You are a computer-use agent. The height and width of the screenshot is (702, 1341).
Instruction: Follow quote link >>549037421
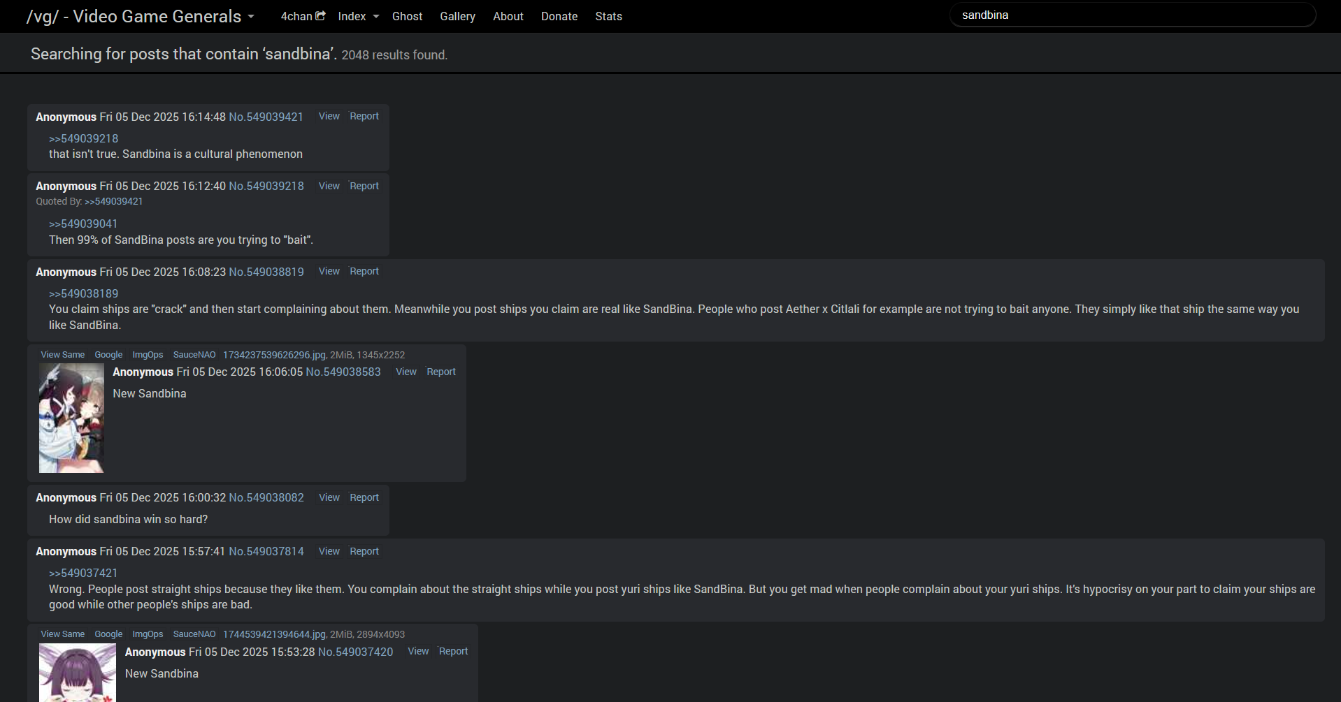(83, 573)
